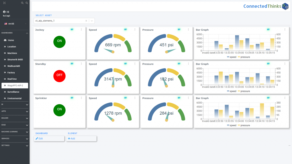Viewport: 292px width, 164px height.
Task: Click the Edit dashboard button
Action: tap(49, 138)
